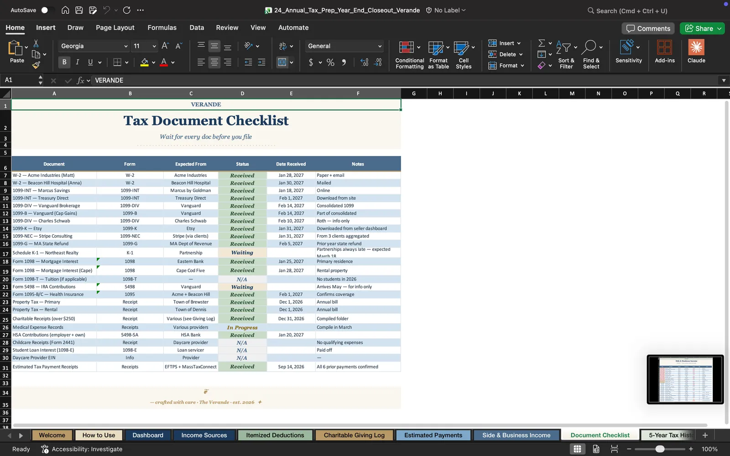Screen dimensions: 730x456
Task: Click Increase Decimal icon
Action: pos(364,62)
